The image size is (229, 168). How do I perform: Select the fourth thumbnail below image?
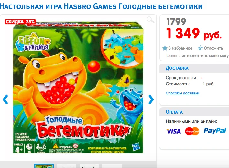coord(112,166)
